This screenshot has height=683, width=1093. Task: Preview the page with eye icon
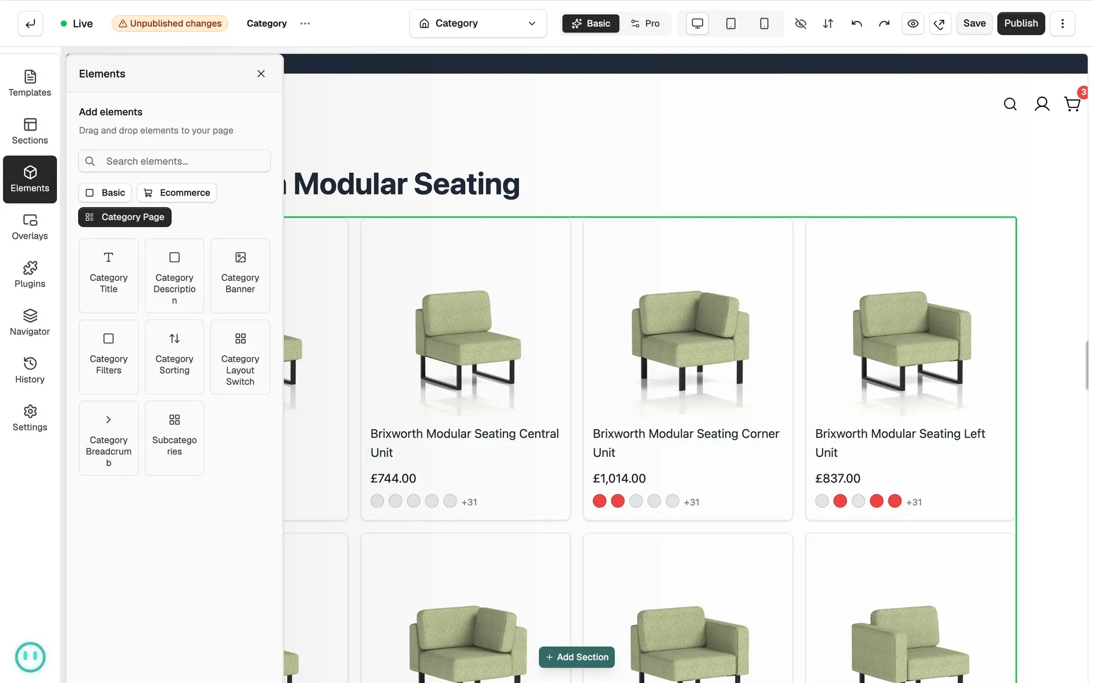point(913,23)
